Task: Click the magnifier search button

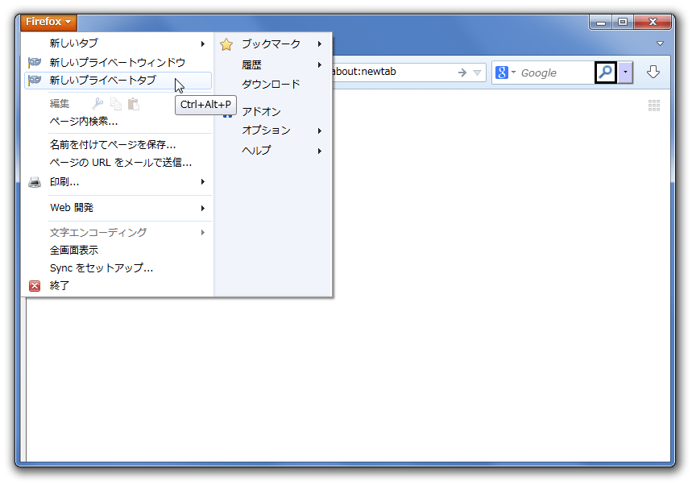Action: click(606, 72)
